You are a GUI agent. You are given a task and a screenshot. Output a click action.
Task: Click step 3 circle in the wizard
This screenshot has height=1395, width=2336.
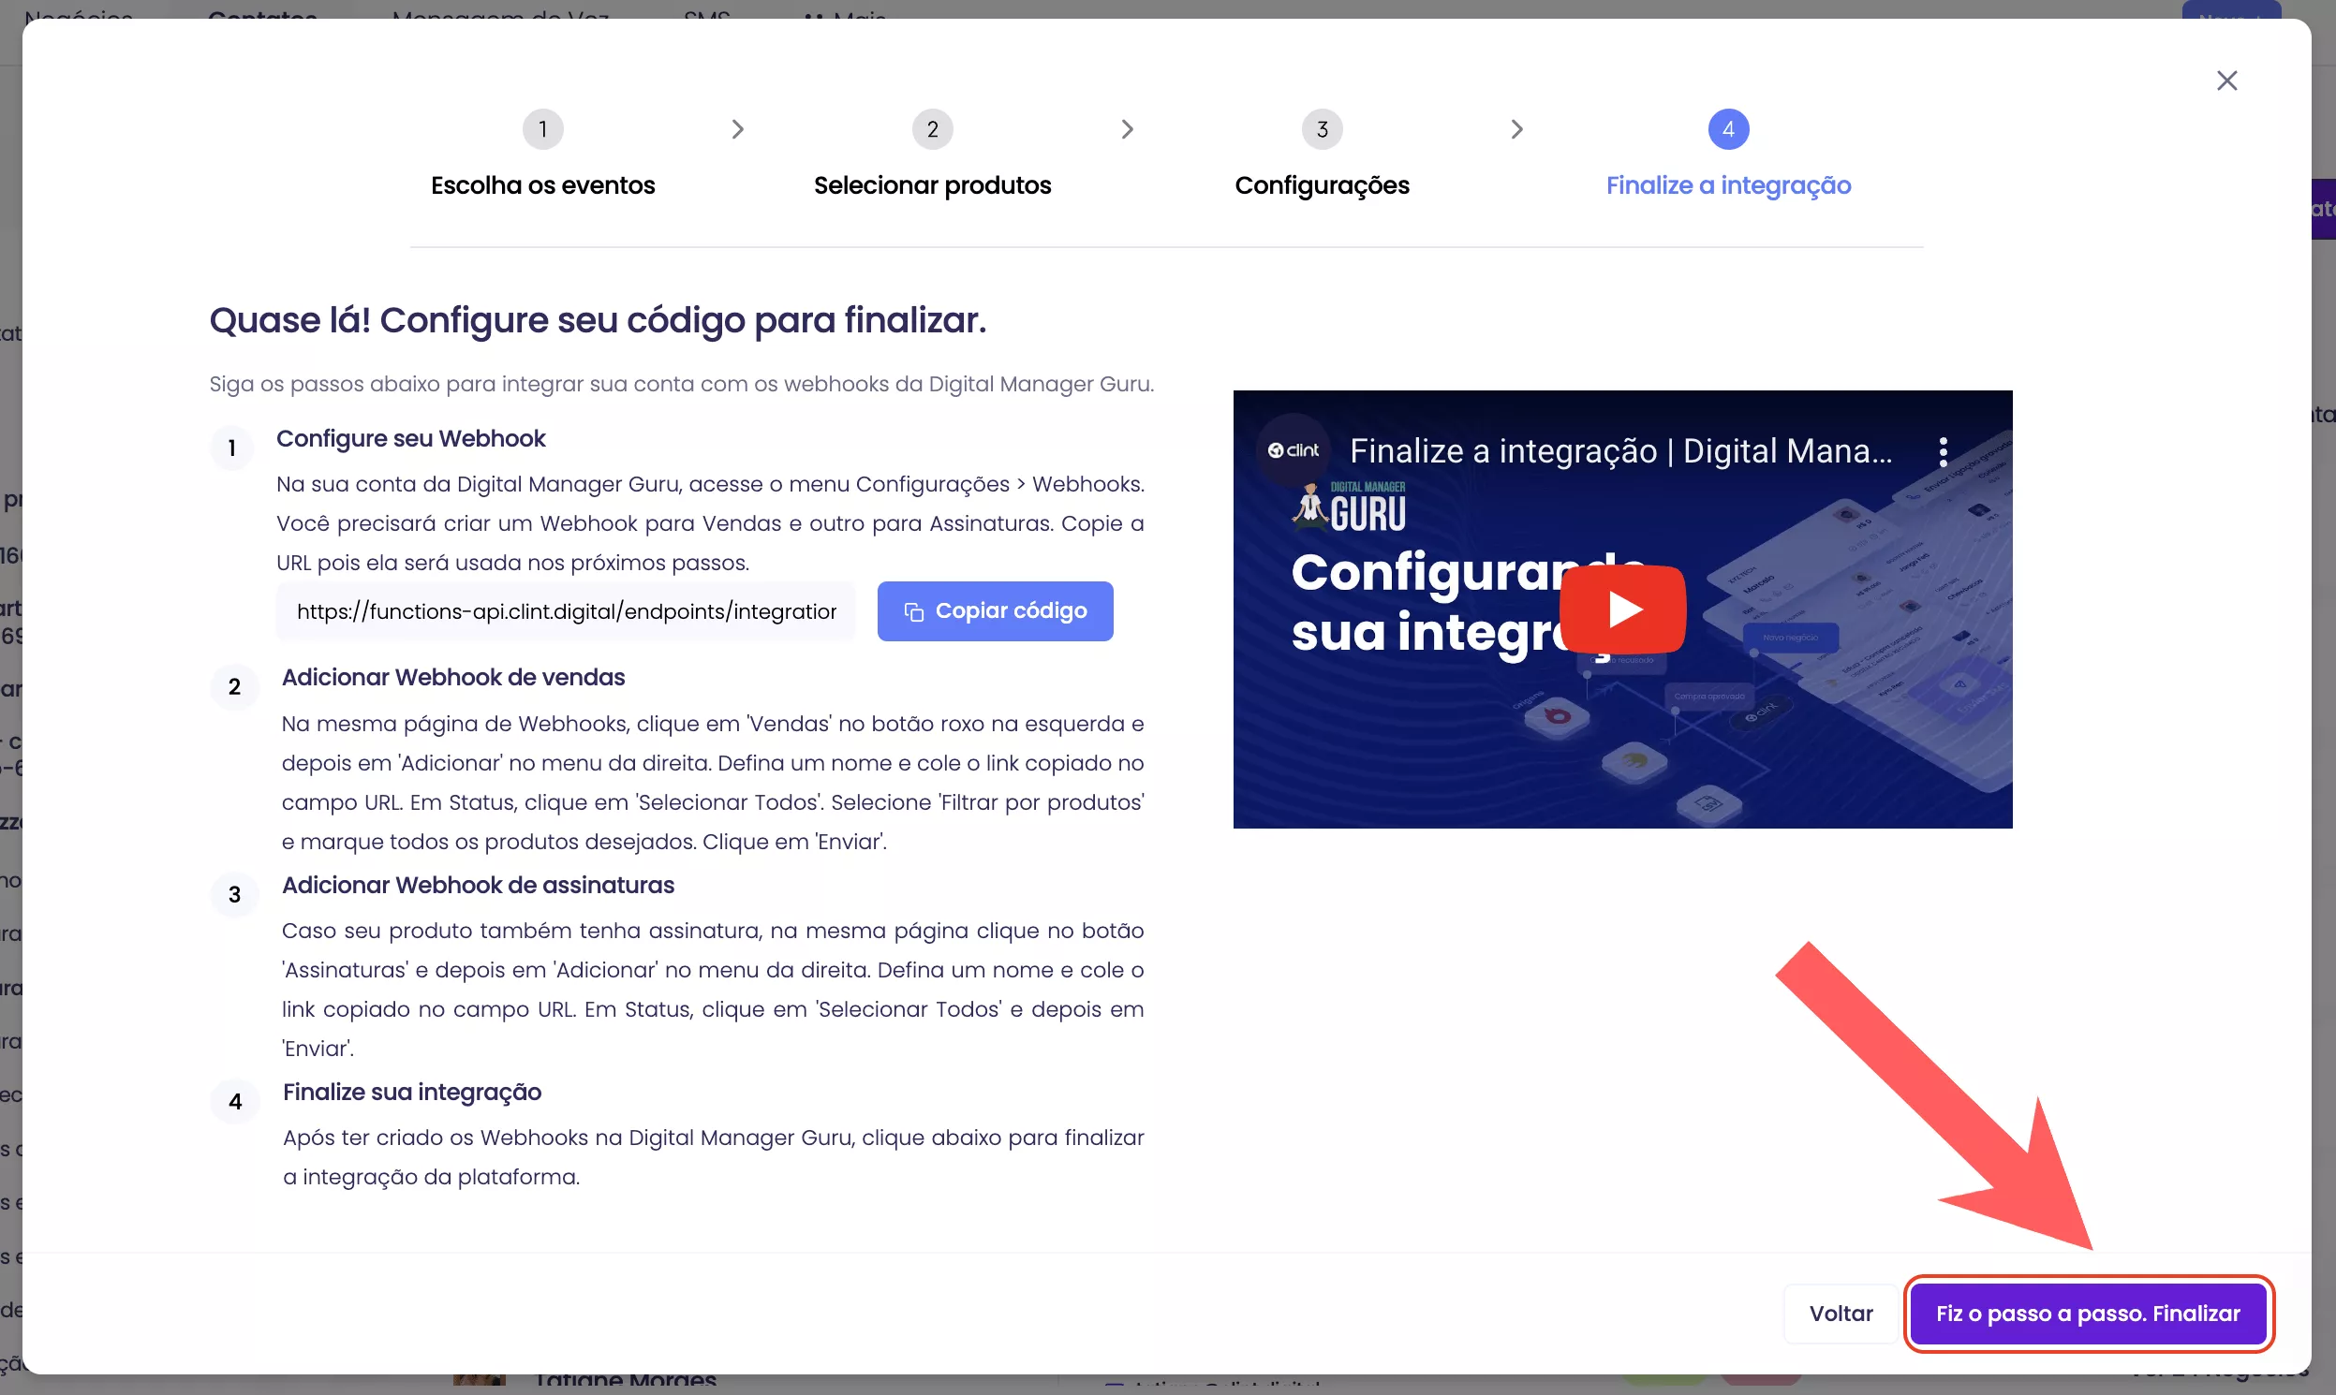pos(1322,129)
